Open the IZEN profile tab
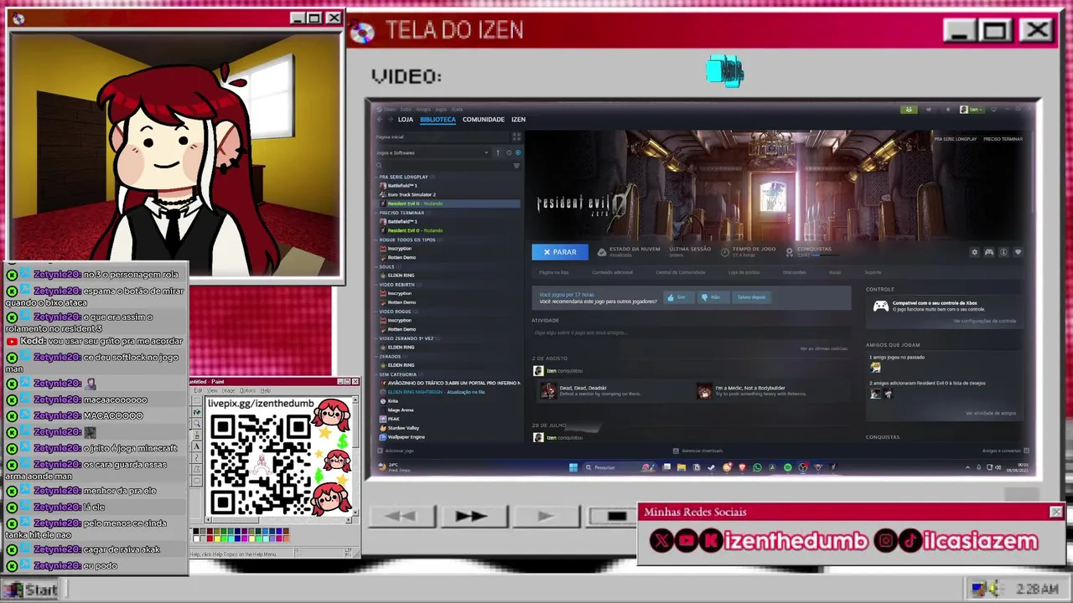 pos(519,120)
